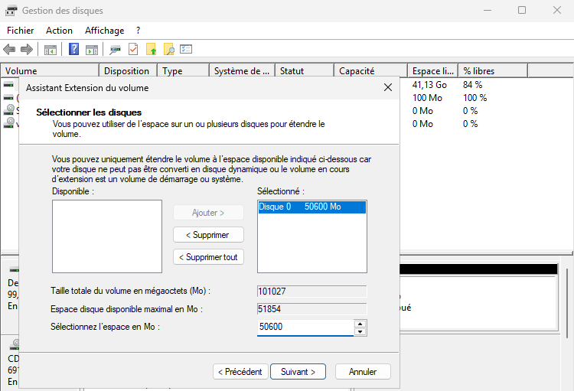Click the space in Mo input field
This screenshot has width=574, height=391.
point(305,327)
